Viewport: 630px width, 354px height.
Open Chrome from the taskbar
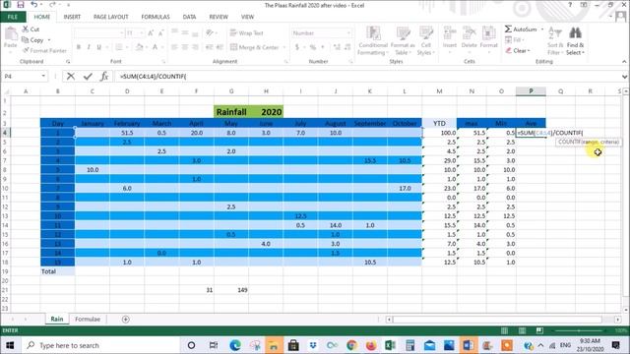351,345
